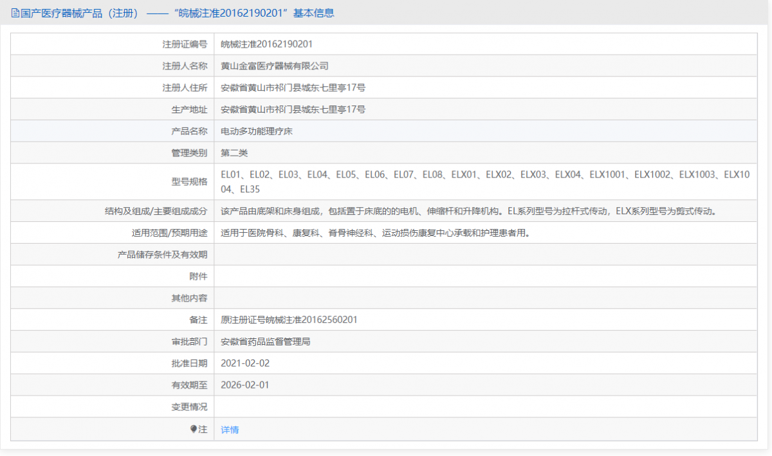Click the 备注 label

(x=198, y=320)
